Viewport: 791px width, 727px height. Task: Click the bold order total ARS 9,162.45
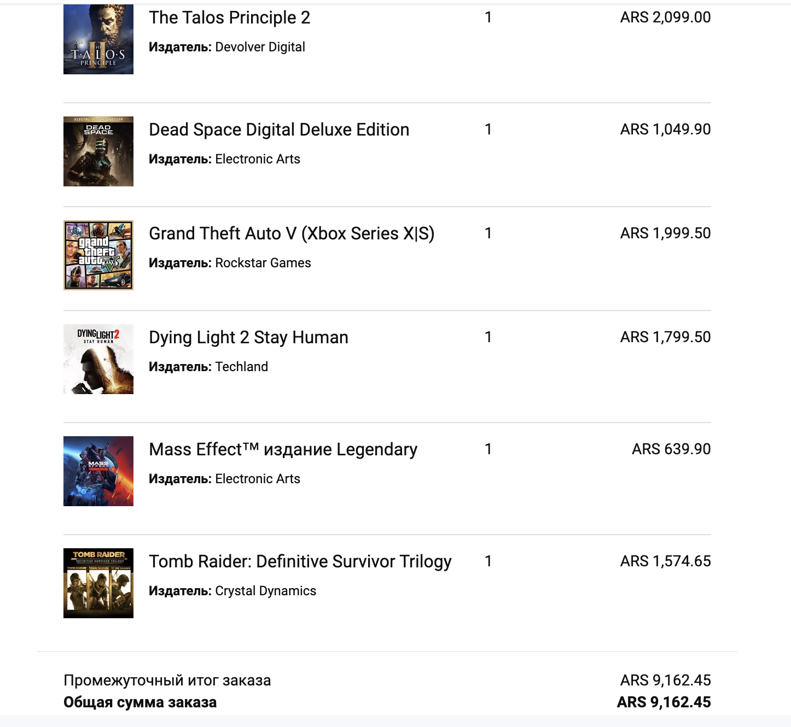pos(664,702)
